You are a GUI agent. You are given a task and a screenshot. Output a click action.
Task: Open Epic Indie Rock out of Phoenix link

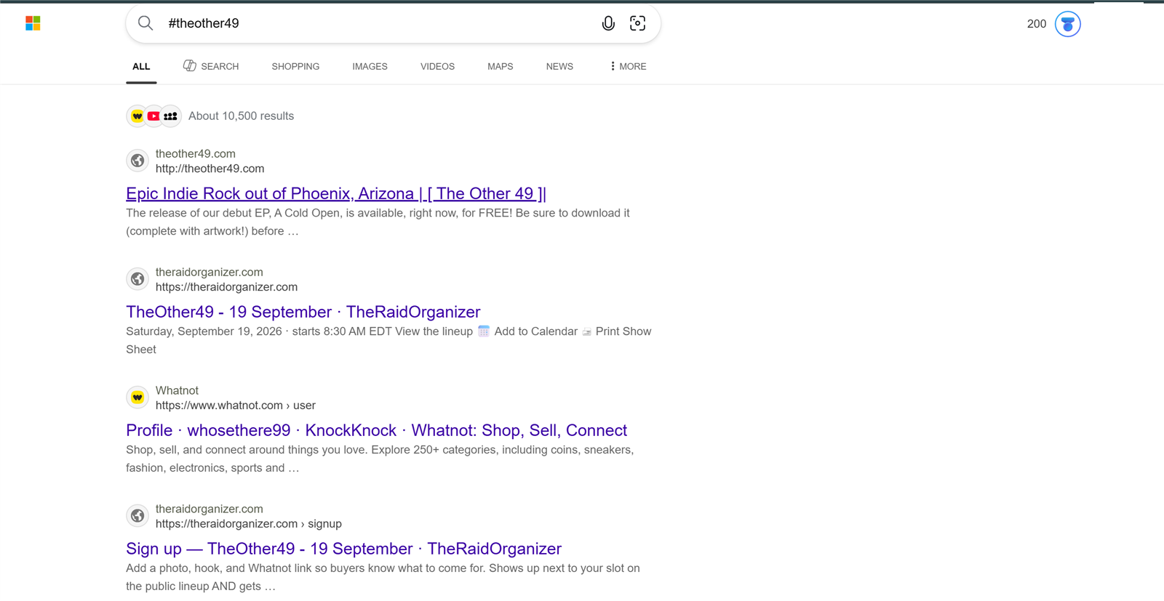coord(336,193)
